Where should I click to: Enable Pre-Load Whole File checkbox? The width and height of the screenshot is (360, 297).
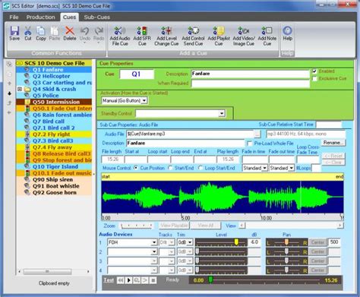[249, 144]
